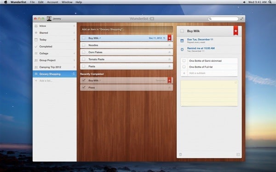
Task: Check off the Pasta task
Action: (x=84, y=67)
